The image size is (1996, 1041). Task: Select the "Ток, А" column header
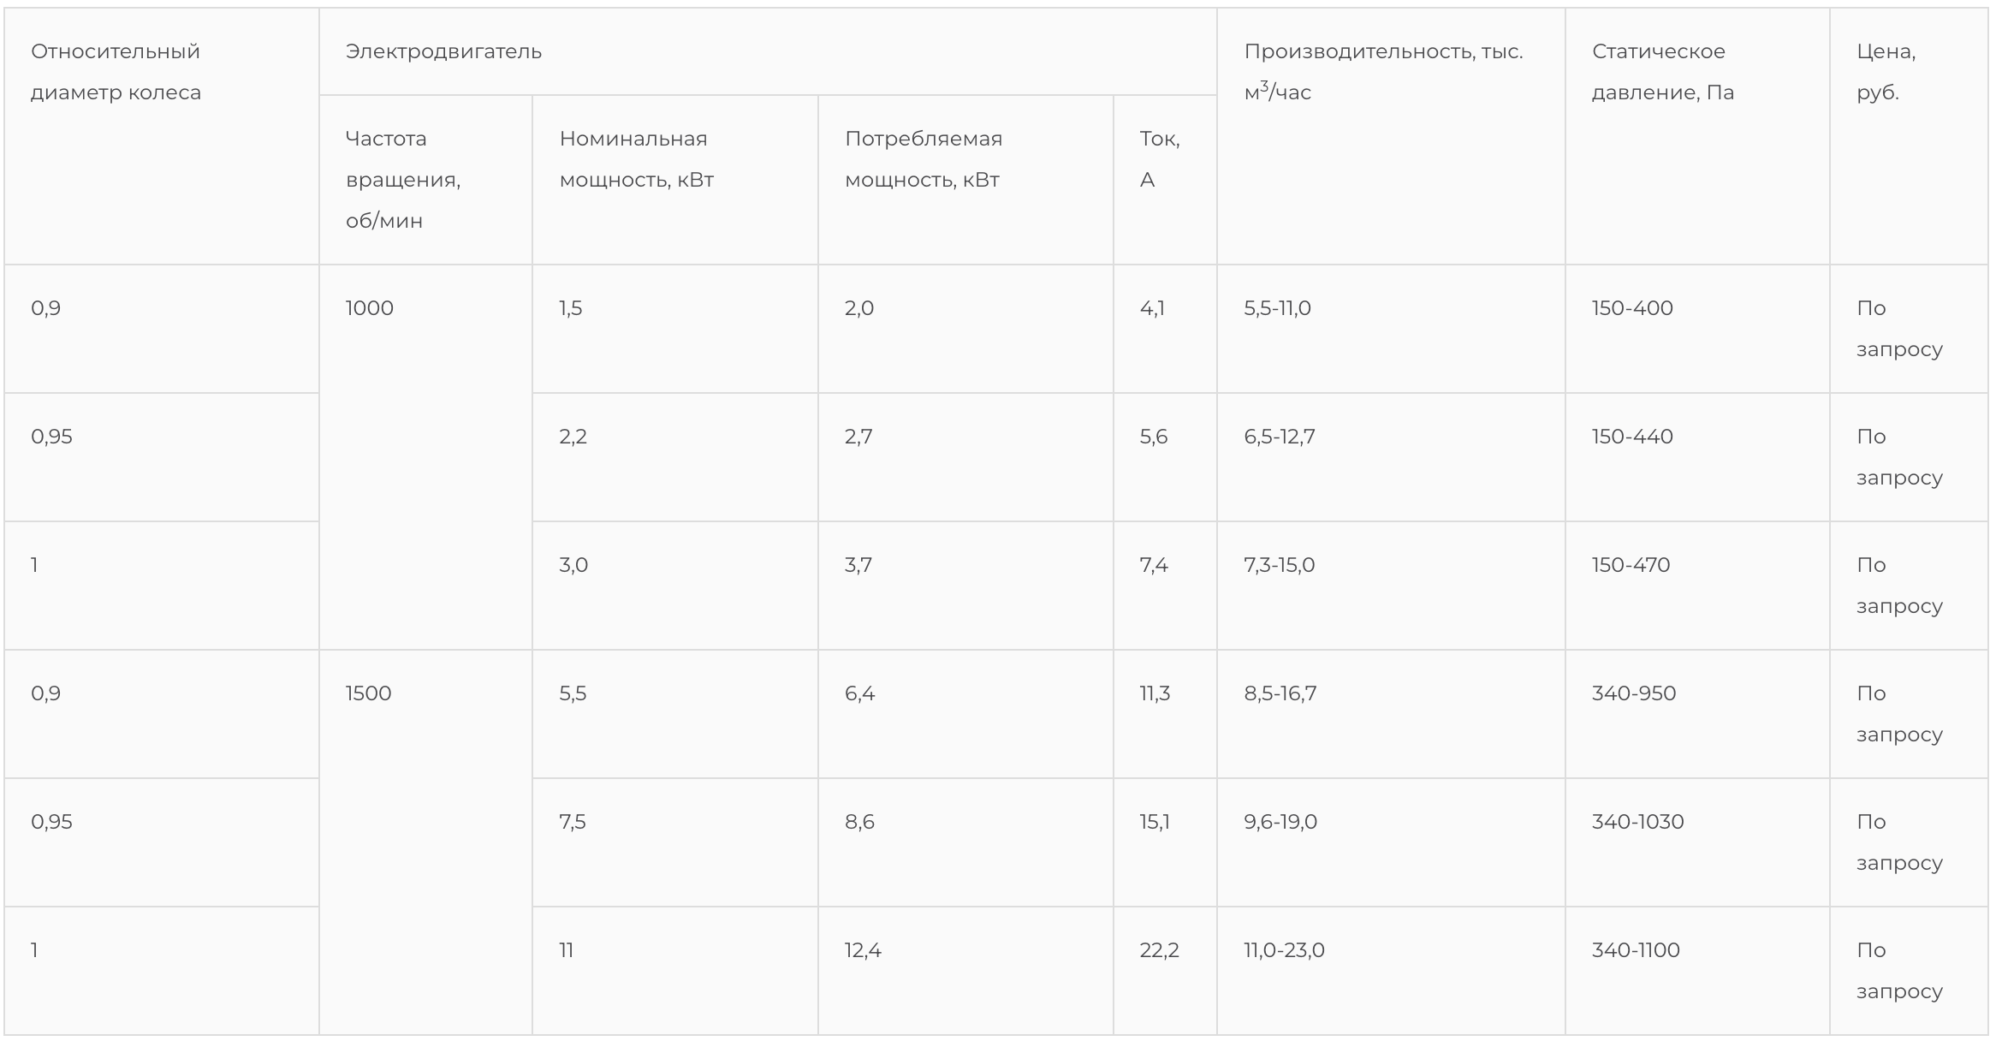[1159, 159]
